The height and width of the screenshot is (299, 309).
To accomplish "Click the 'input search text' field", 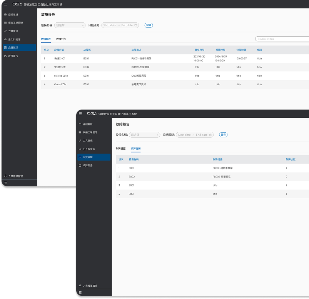I will pyautogui.click(x=282, y=39).
